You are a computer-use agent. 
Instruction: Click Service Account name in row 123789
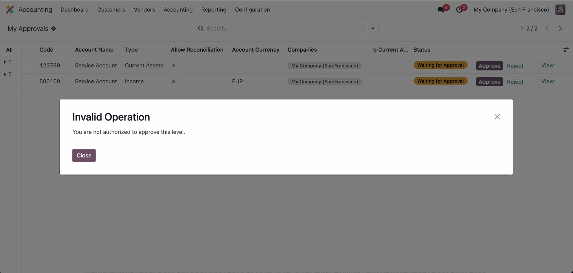point(96,65)
